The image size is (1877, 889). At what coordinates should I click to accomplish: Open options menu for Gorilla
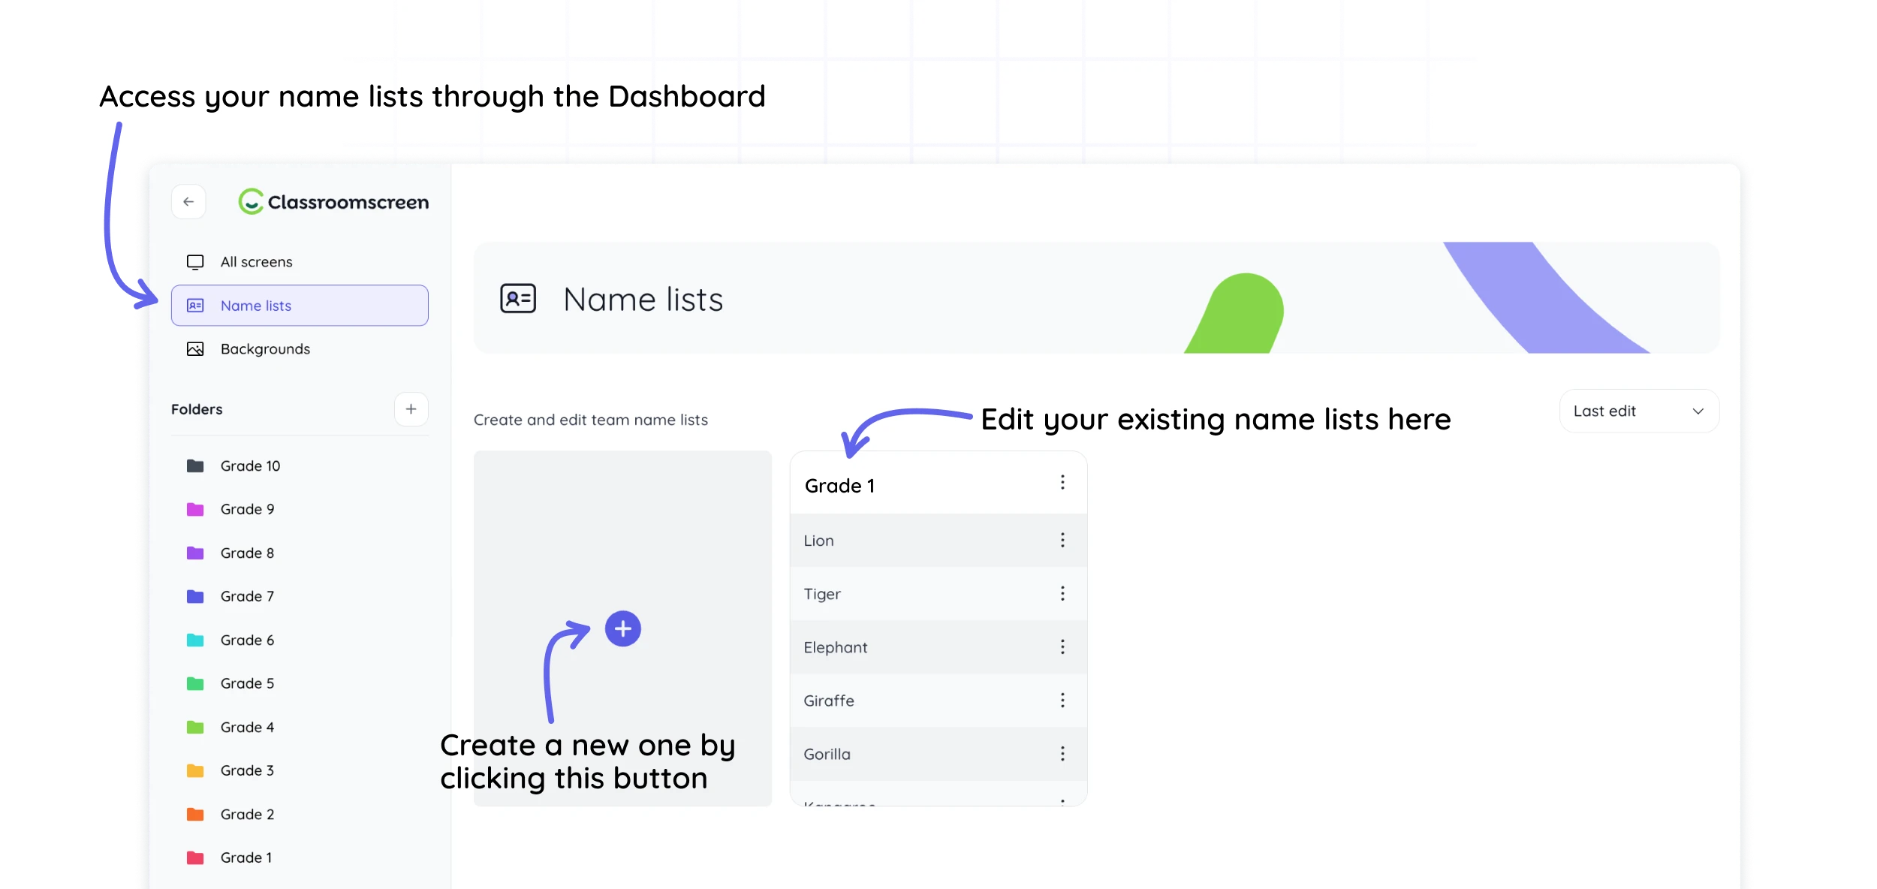click(x=1062, y=754)
